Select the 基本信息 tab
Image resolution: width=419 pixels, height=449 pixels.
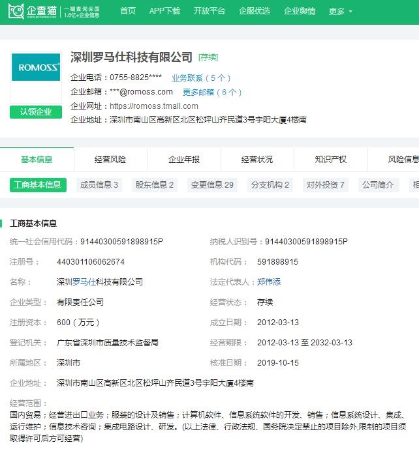pos(37,160)
